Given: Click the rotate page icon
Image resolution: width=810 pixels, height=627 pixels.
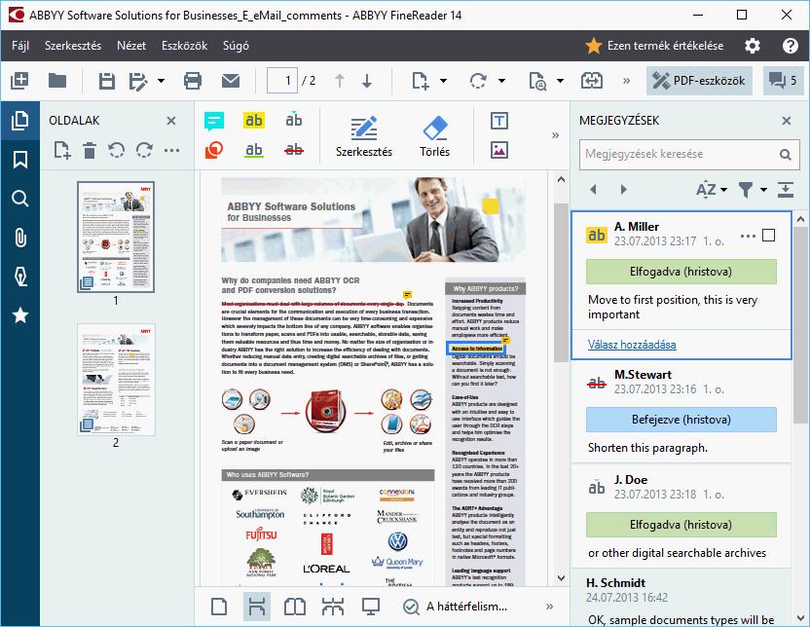Looking at the screenshot, I should click(478, 81).
